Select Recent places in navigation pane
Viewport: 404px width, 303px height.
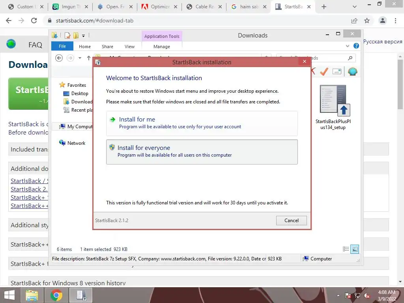(78, 110)
